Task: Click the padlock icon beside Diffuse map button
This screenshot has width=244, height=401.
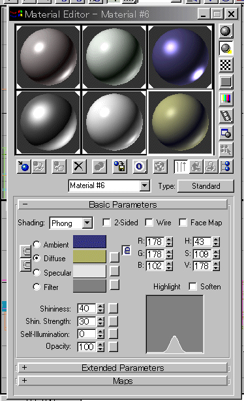Action: 127,251
